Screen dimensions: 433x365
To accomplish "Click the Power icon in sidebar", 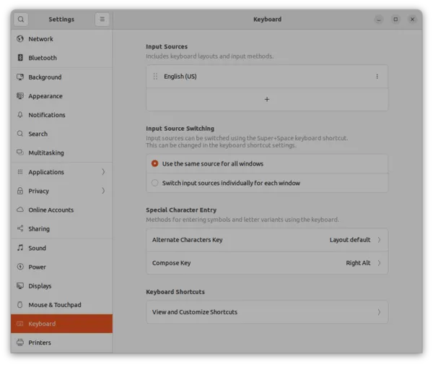I will point(20,267).
